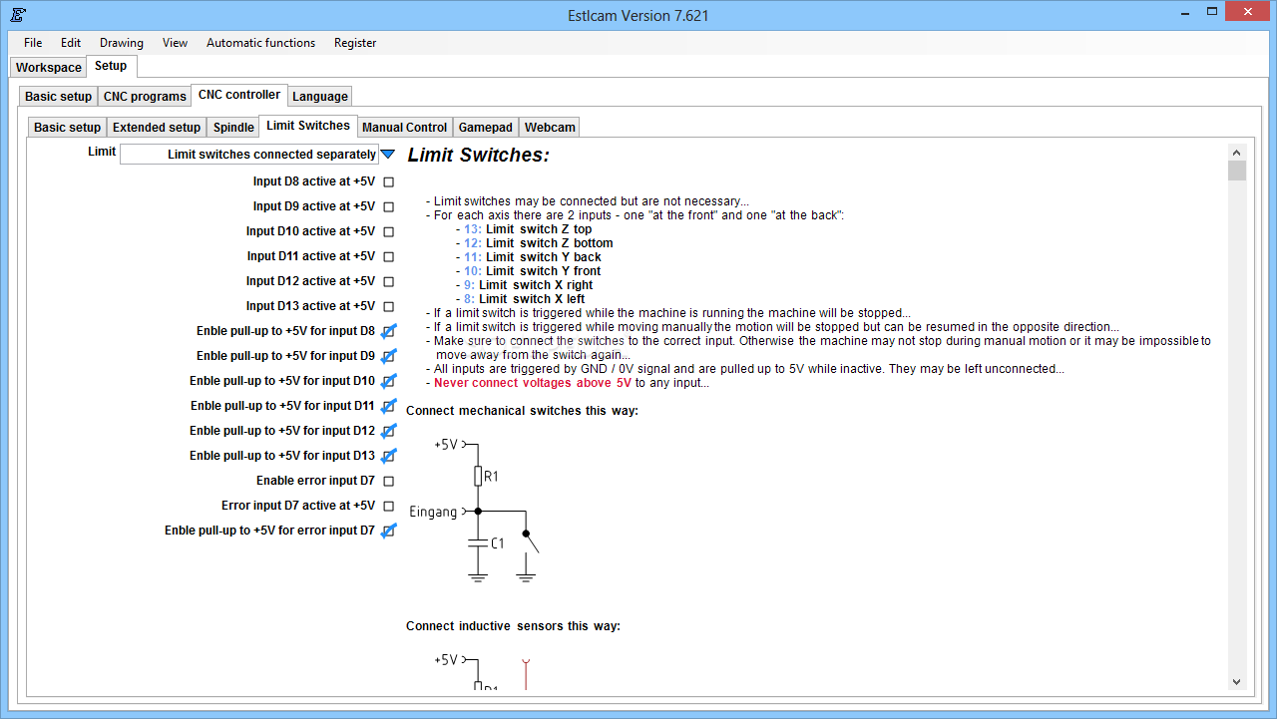Click the 'Limit Switches:' heading
Viewport: 1277px width, 719px height.
pyautogui.click(x=479, y=155)
